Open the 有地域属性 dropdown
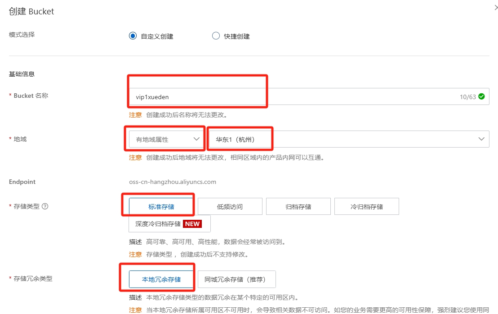The width and height of the screenshot is (498, 314). pyautogui.click(x=164, y=139)
